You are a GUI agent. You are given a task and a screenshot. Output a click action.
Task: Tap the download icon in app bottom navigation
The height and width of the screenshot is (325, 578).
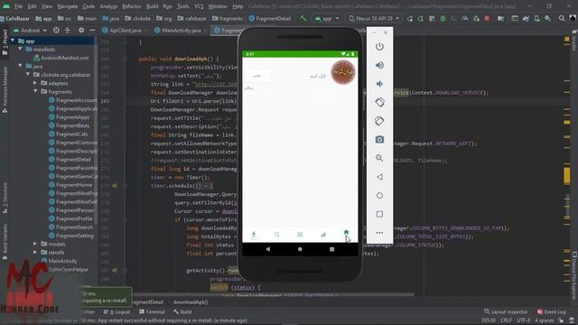pos(254,235)
